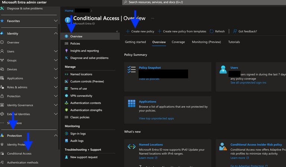Switch to the Getting started tab
The width and height of the screenshot is (286, 167).
[135, 42]
